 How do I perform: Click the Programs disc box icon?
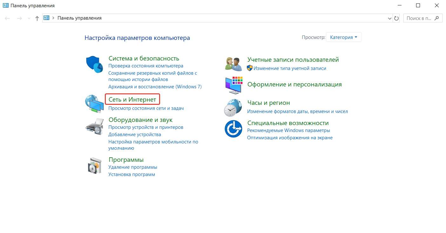click(x=94, y=166)
